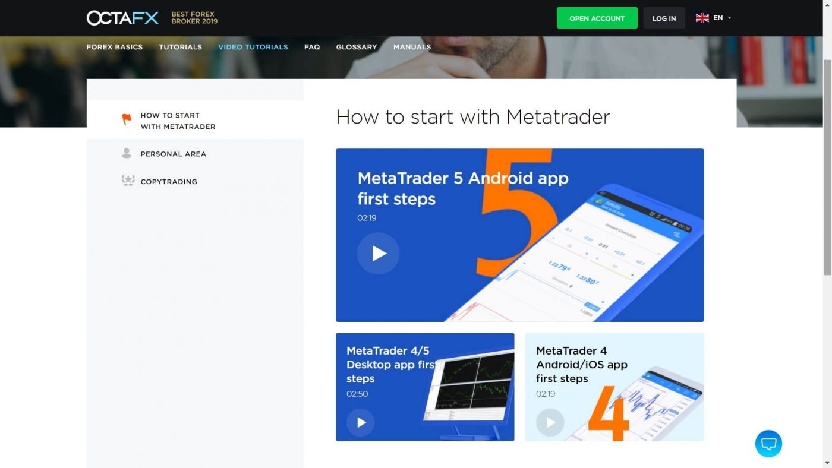Open the Forex Basics menu item
The width and height of the screenshot is (832, 468).
[x=115, y=47]
